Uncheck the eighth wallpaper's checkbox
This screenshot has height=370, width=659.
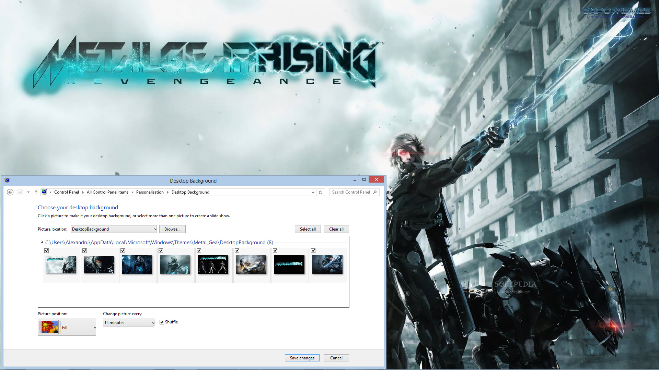pos(313,251)
